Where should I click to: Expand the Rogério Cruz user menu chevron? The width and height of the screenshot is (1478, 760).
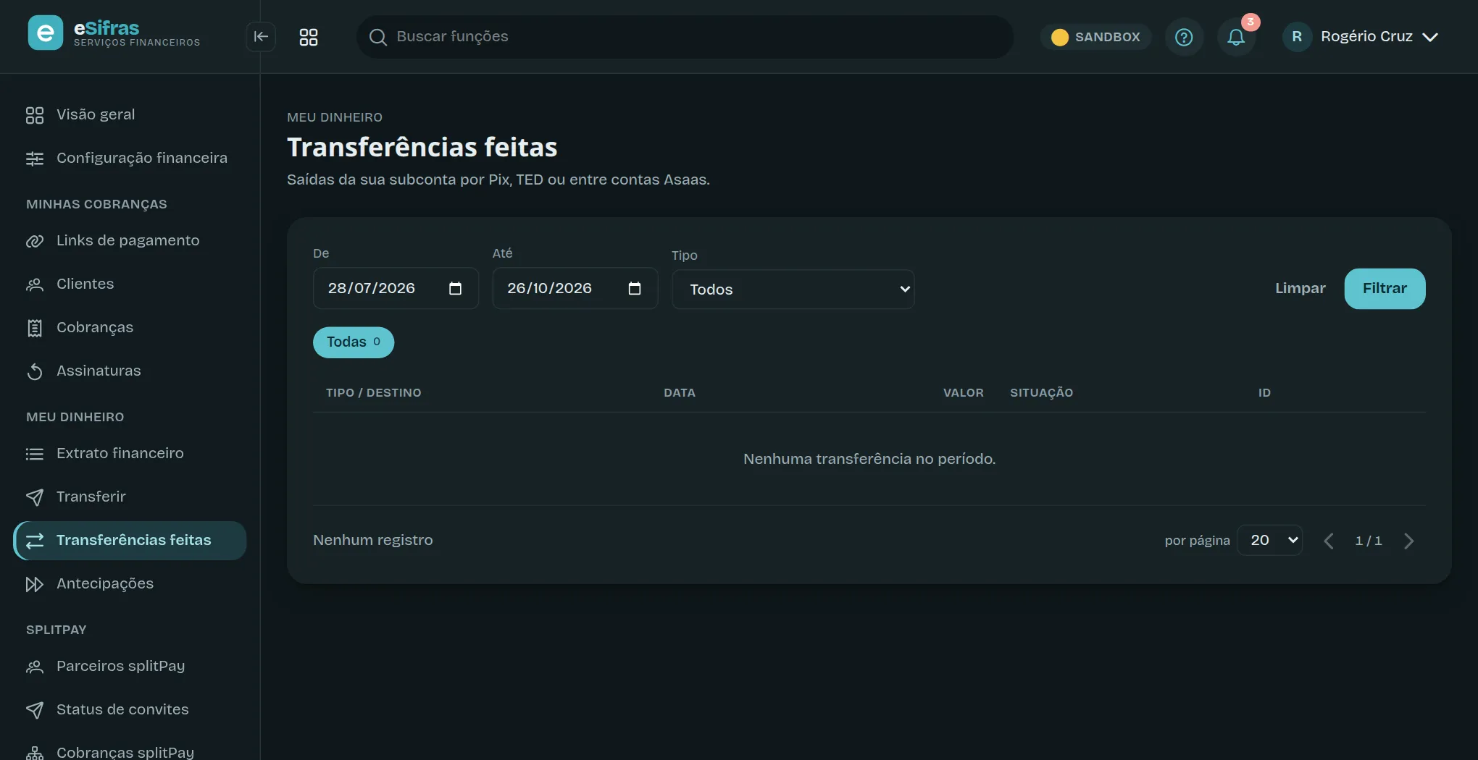(1429, 37)
